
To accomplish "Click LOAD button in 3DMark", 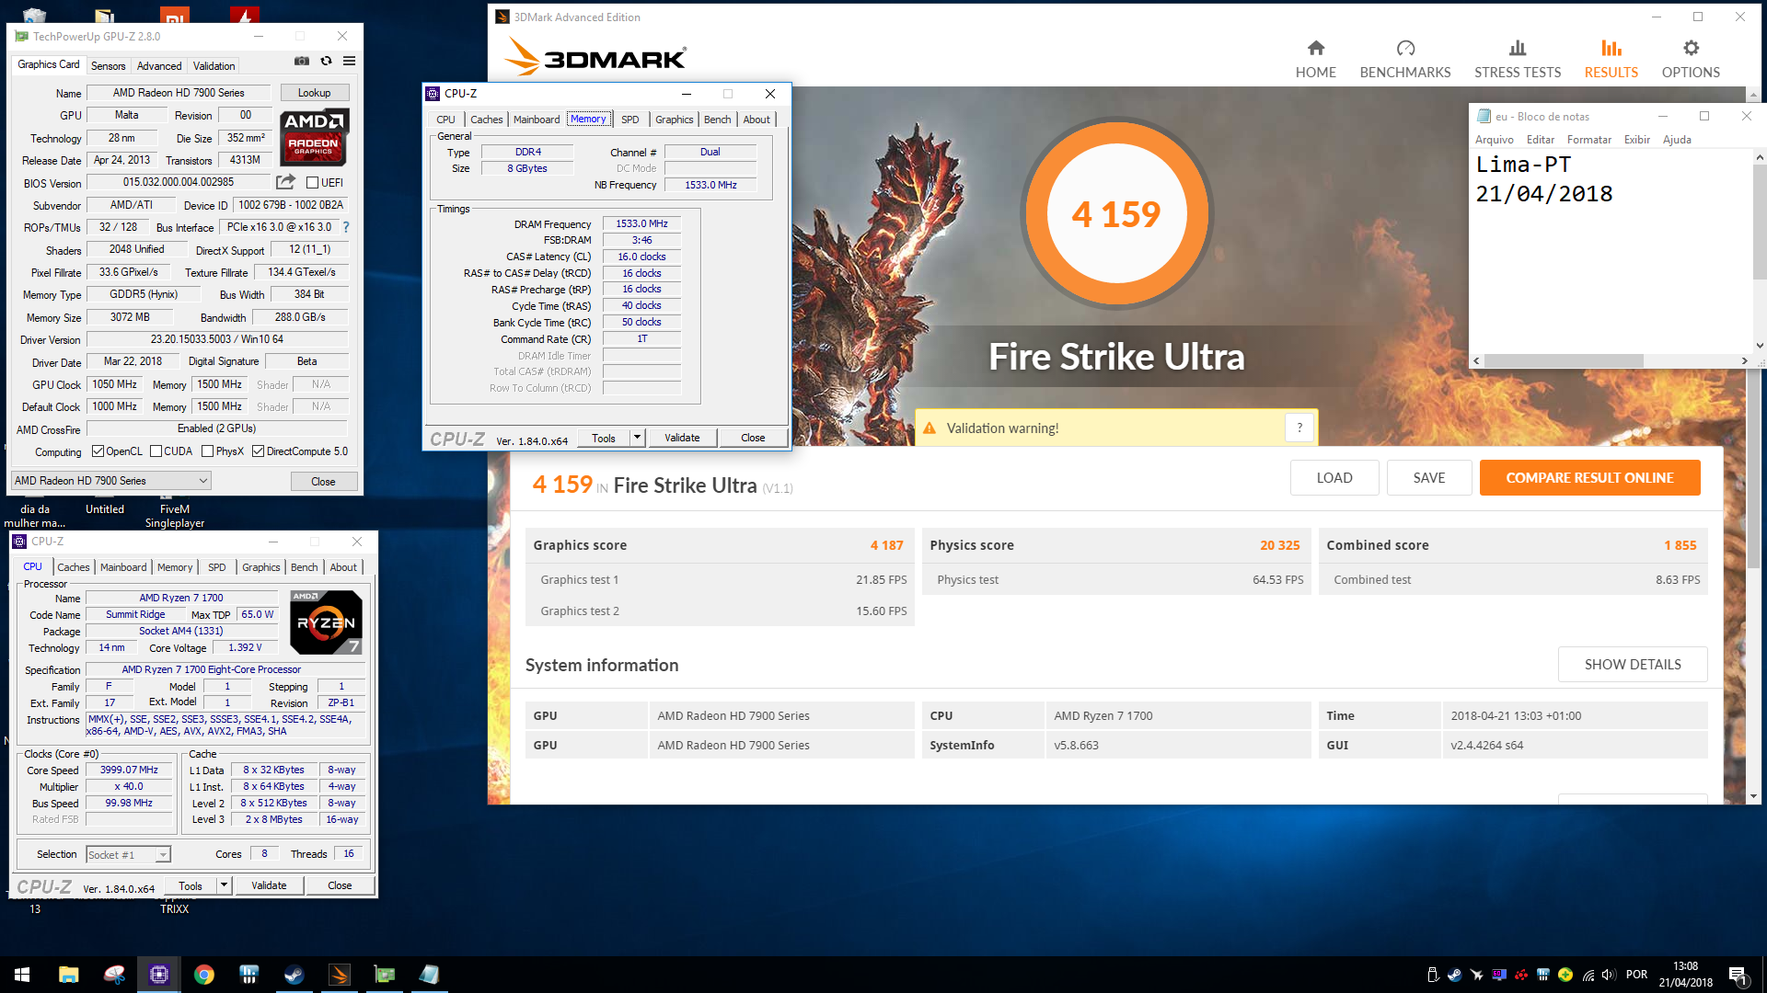I will click(1334, 478).
